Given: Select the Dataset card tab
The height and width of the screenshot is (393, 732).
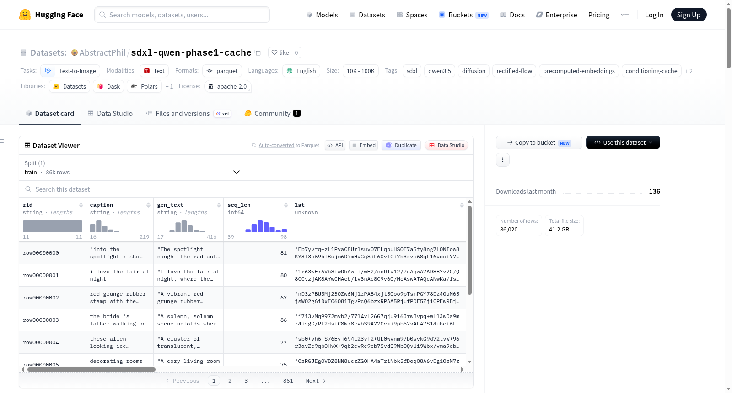Looking at the screenshot, I should pyautogui.click(x=50, y=113).
